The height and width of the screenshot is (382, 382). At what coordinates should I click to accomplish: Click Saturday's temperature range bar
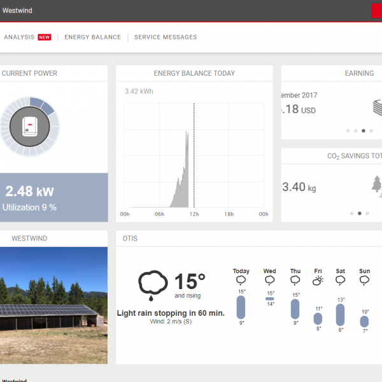(341, 315)
